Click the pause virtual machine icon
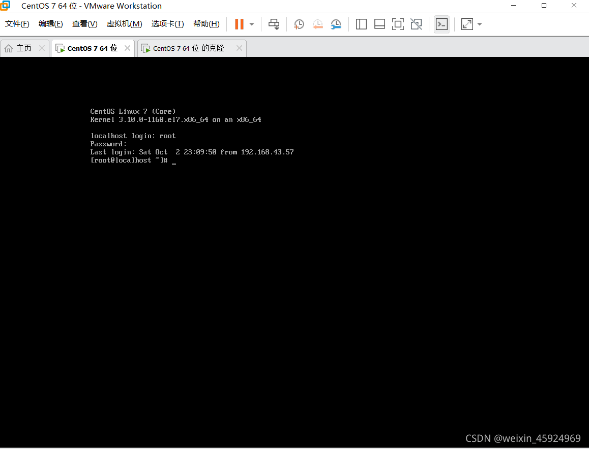This screenshot has width=589, height=449. tap(239, 24)
